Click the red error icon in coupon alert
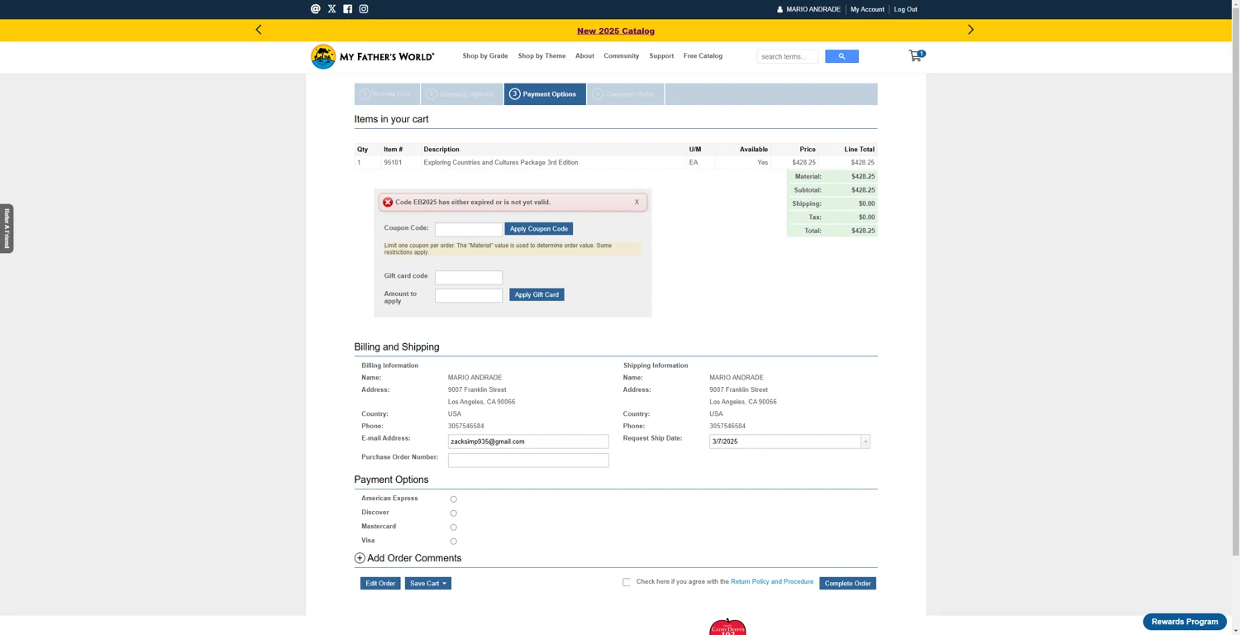The image size is (1240, 635). point(388,202)
